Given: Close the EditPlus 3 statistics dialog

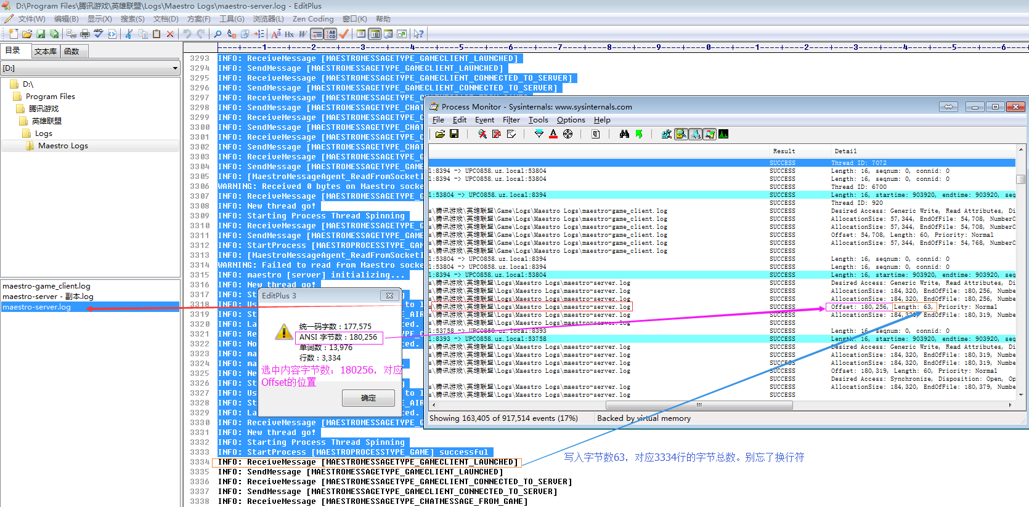Looking at the screenshot, I should coord(389,296).
